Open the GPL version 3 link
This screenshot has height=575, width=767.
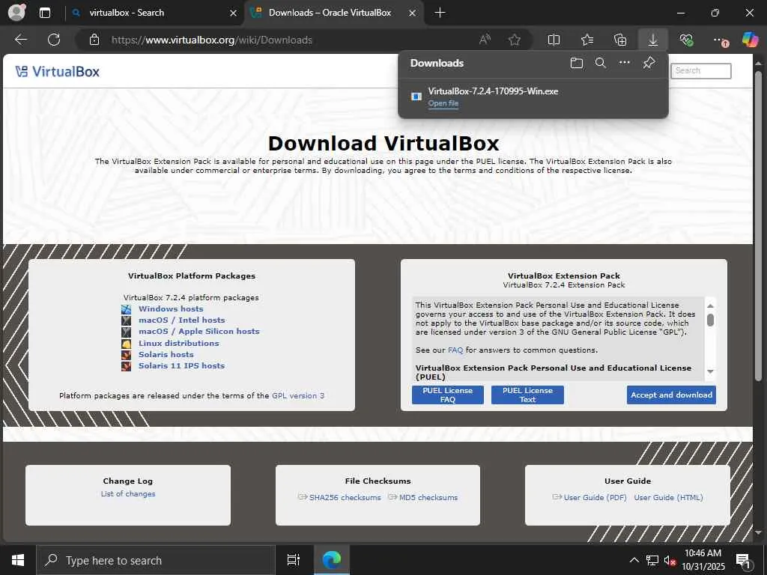(298, 395)
